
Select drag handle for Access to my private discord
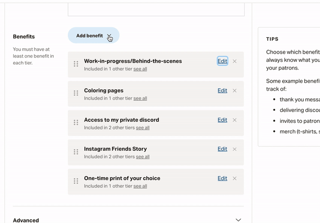click(x=76, y=123)
